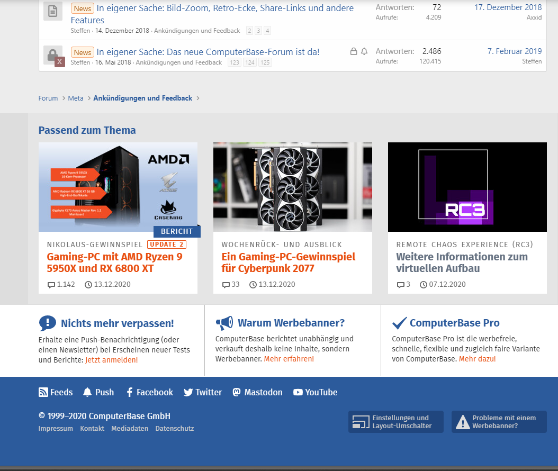
Task: Open thread Das neue ComputerBase-Forum ist da
Action: [208, 52]
